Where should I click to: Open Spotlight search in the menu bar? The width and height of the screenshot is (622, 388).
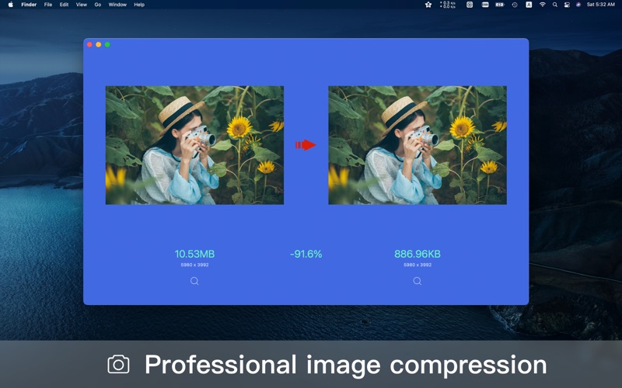tap(554, 5)
